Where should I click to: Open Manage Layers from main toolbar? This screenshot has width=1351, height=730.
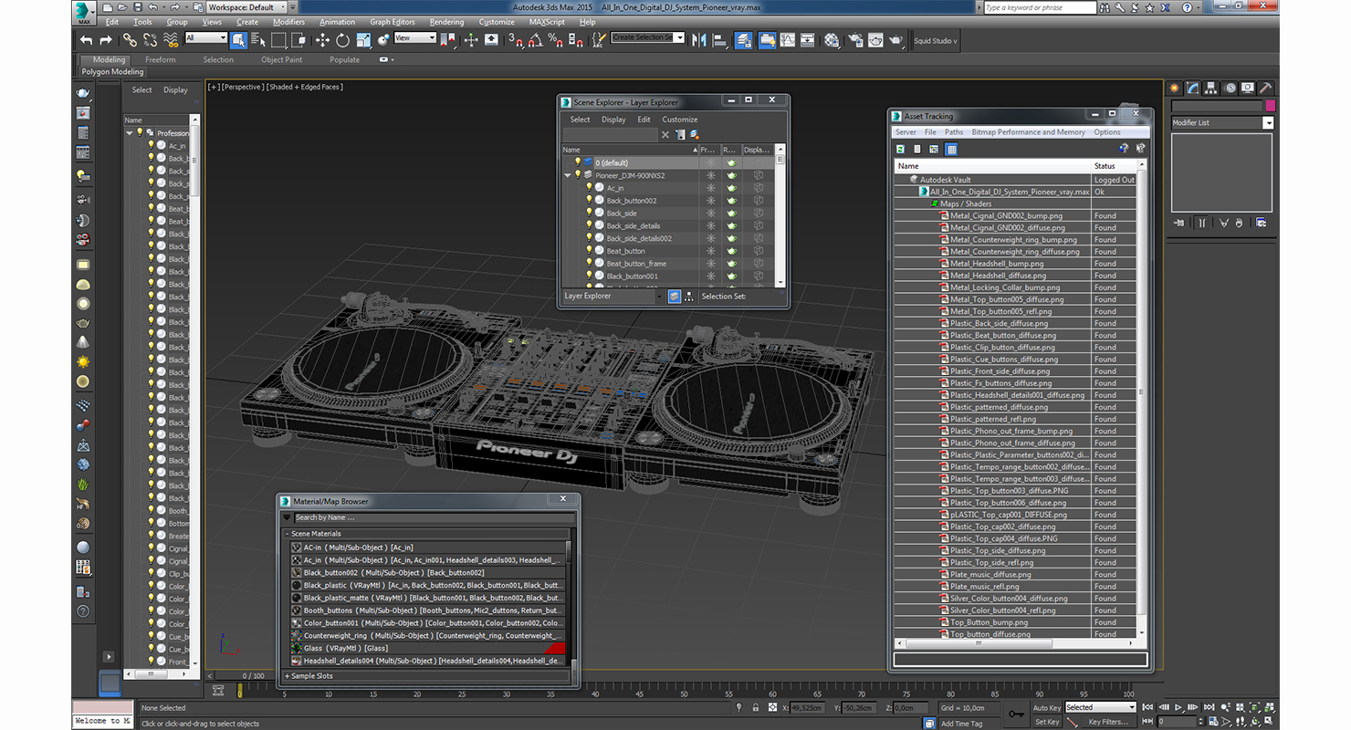pyautogui.click(x=744, y=40)
